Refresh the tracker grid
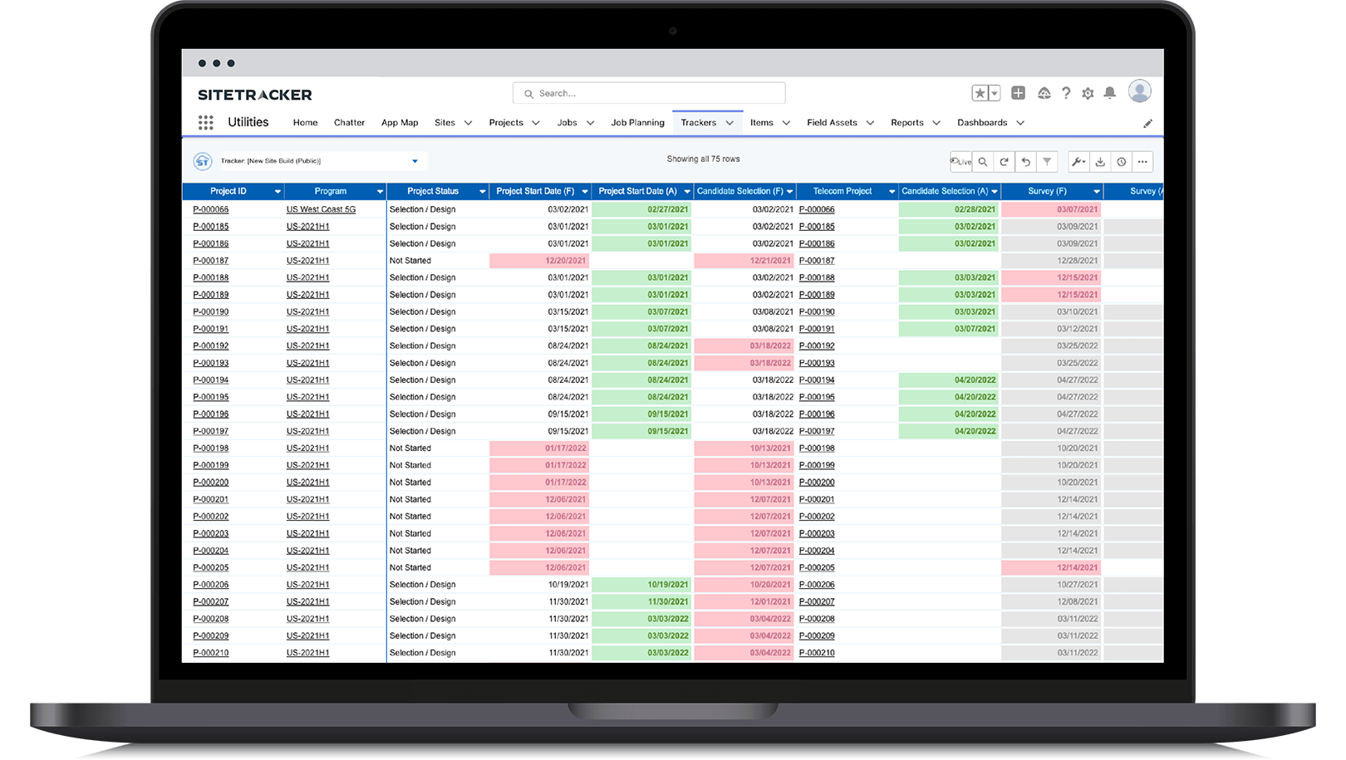The height and width of the screenshot is (760, 1346). (x=1004, y=161)
